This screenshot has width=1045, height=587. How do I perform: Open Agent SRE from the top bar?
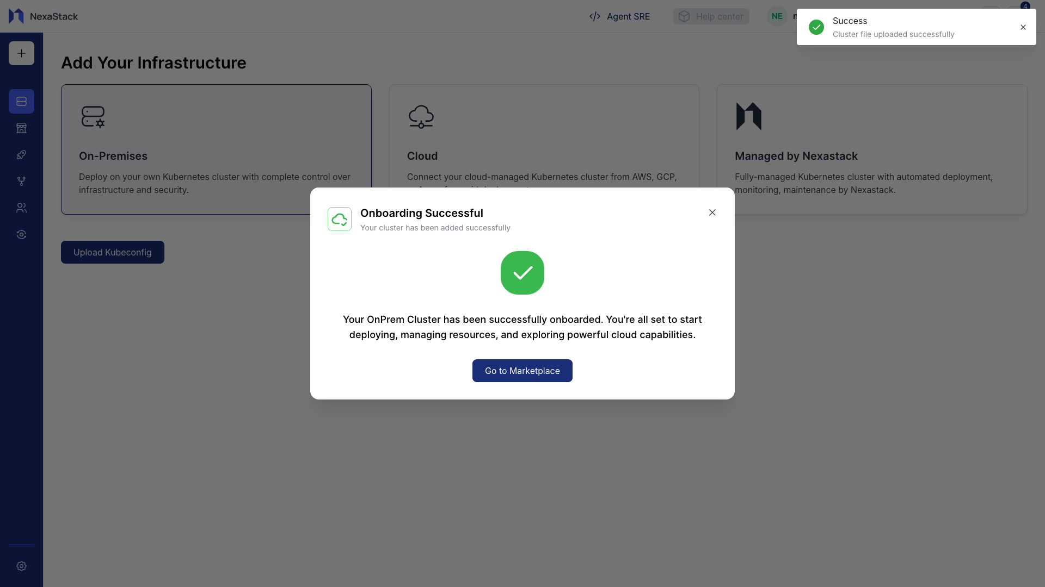619,16
